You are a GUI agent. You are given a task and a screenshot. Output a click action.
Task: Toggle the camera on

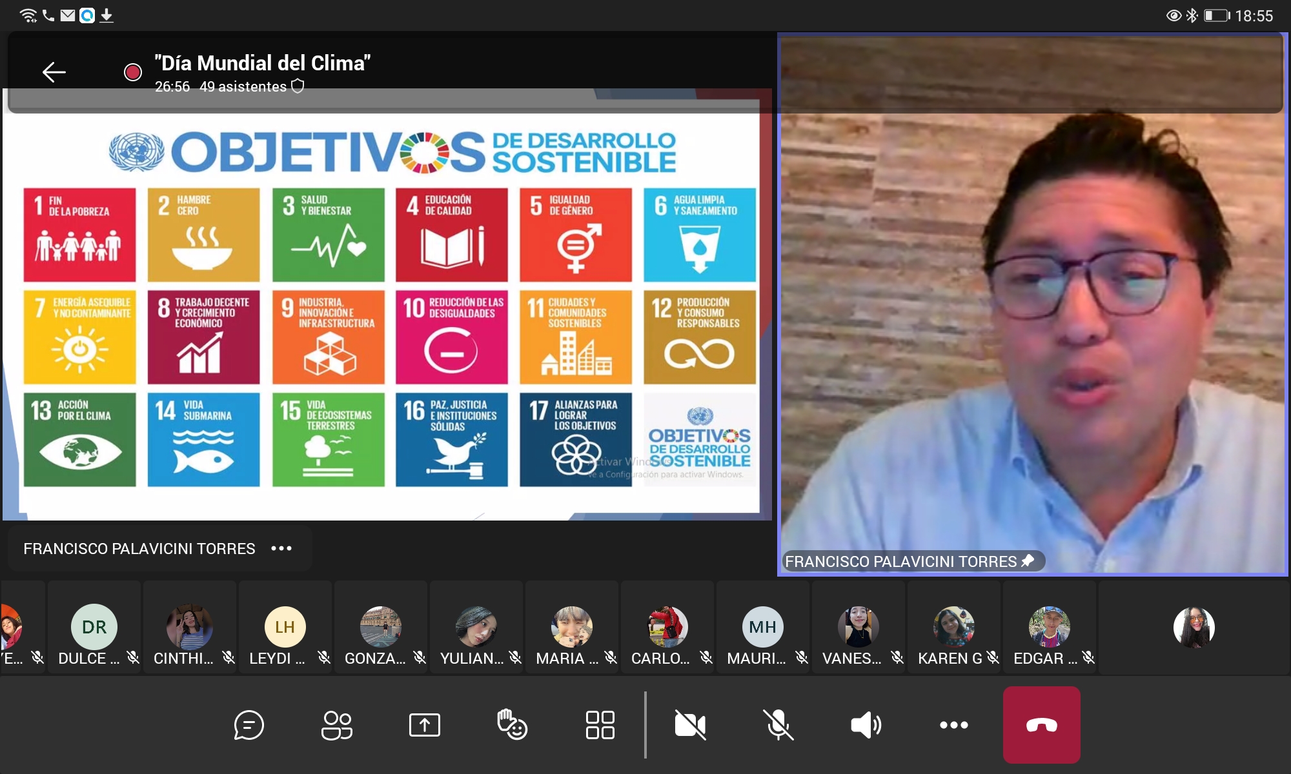click(x=690, y=725)
